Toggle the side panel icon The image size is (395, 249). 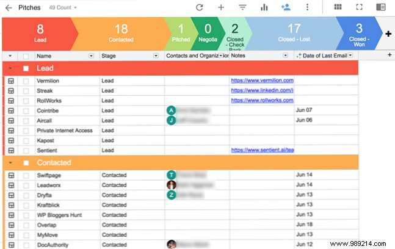[380, 7]
